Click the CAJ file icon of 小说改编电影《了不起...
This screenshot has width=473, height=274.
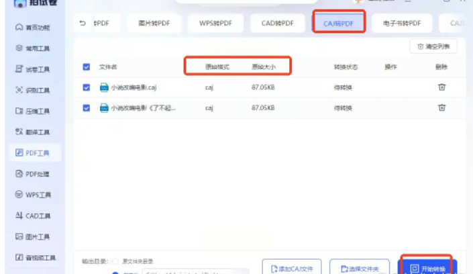pos(104,108)
